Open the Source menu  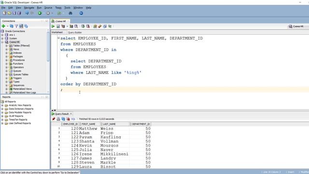(48, 8)
